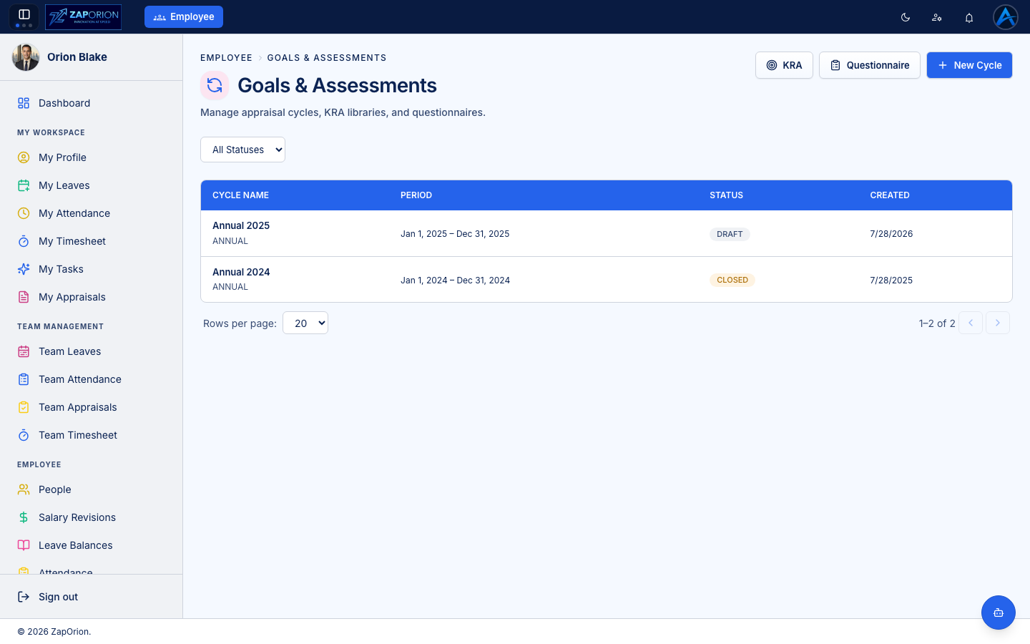Sort by Created column header
The image size is (1030, 644).
(x=890, y=195)
